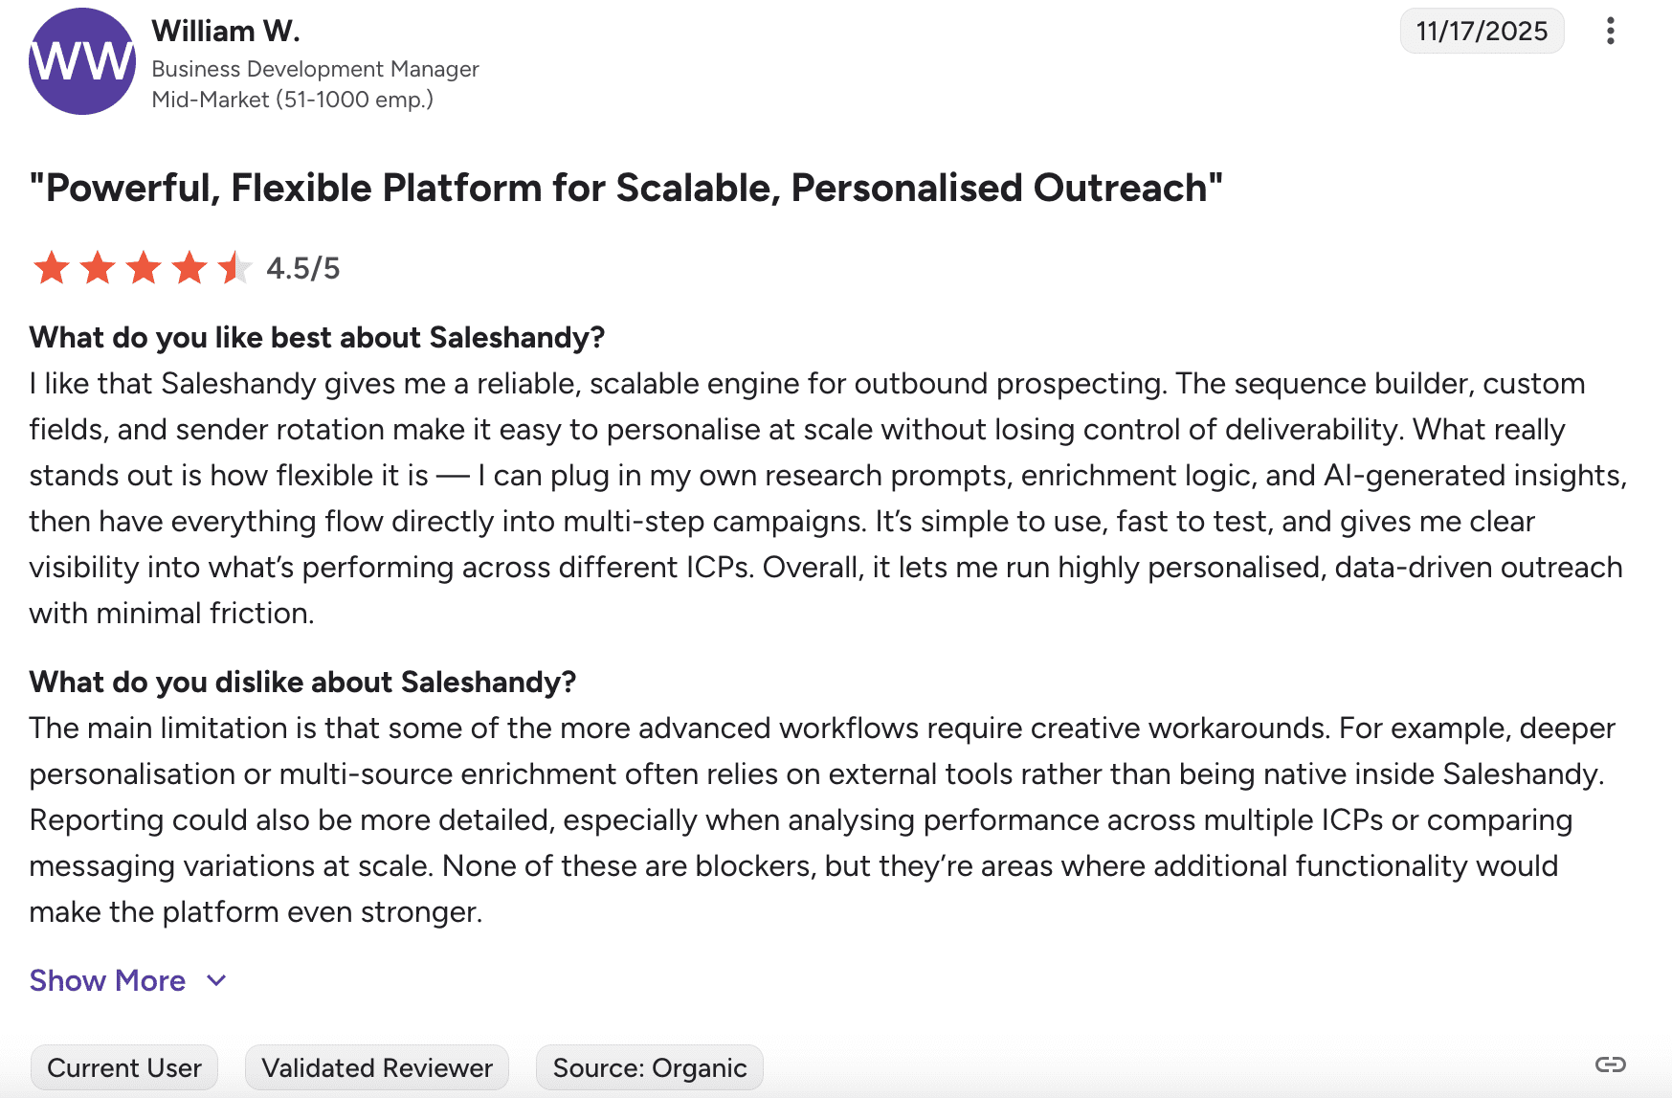Select the Validated Reviewer tag
The image size is (1672, 1098).
(377, 1067)
